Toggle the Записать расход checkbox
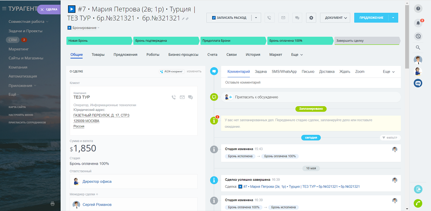The width and height of the screenshot is (431, 211). click(214, 18)
